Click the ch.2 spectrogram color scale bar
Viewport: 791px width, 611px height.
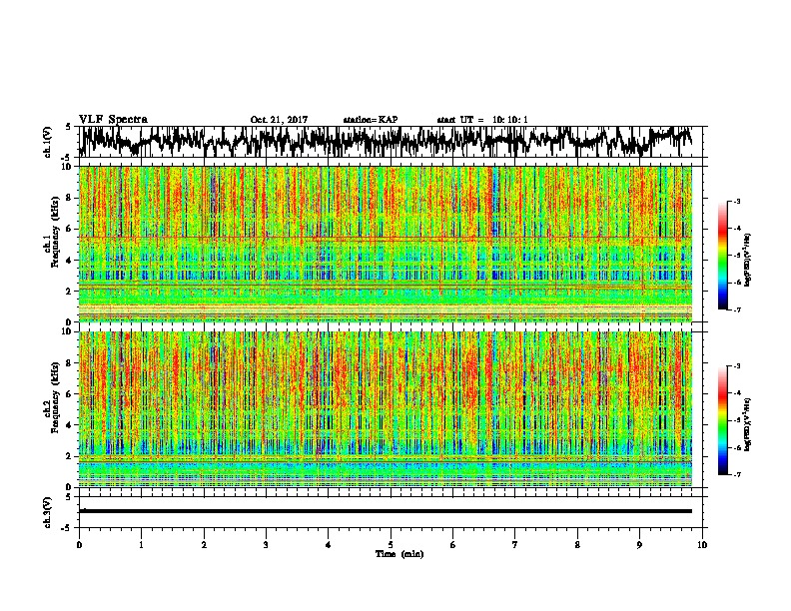[x=722, y=420]
